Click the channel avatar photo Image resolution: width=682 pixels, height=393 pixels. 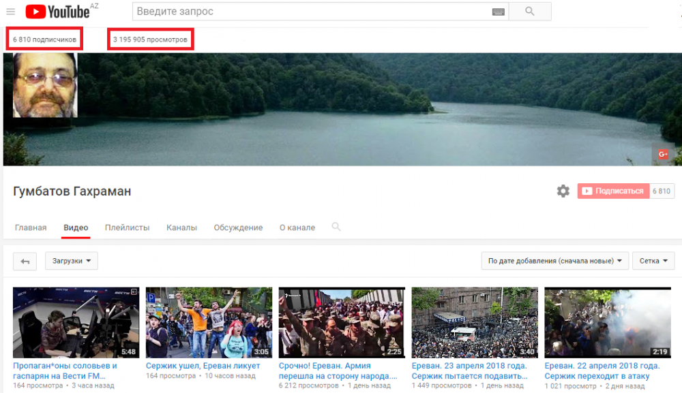click(45, 86)
